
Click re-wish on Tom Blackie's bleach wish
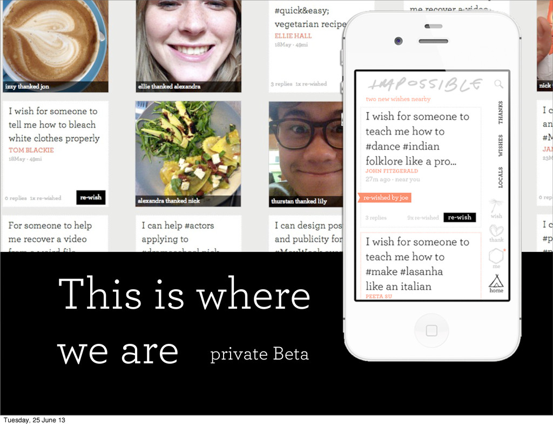[91, 197]
